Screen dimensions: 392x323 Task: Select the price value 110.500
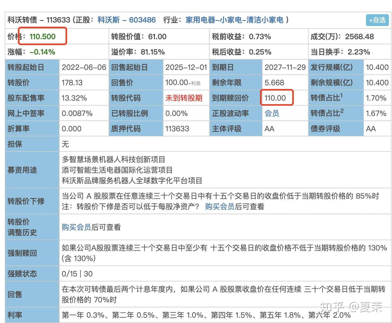pyautogui.click(x=43, y=37)
